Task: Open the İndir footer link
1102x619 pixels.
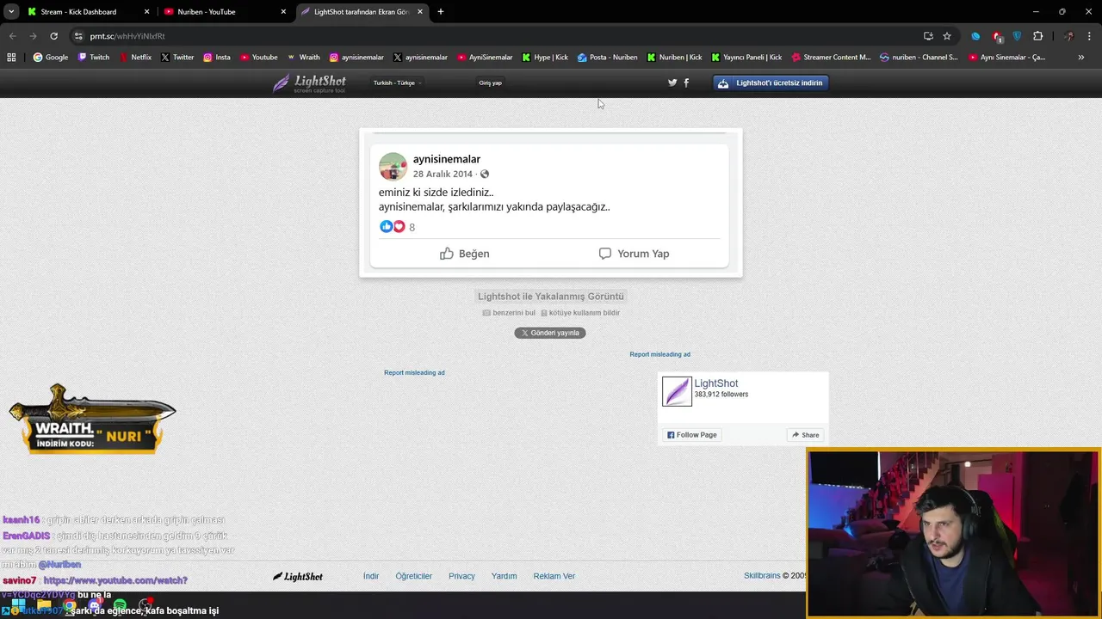Action: 371,576
